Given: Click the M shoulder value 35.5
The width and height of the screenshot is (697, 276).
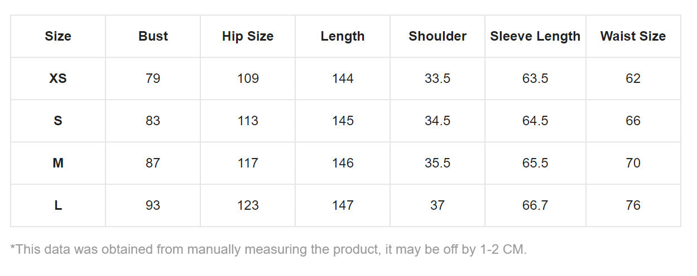Looking at the screenshot, I should click(x=438, y=163).
